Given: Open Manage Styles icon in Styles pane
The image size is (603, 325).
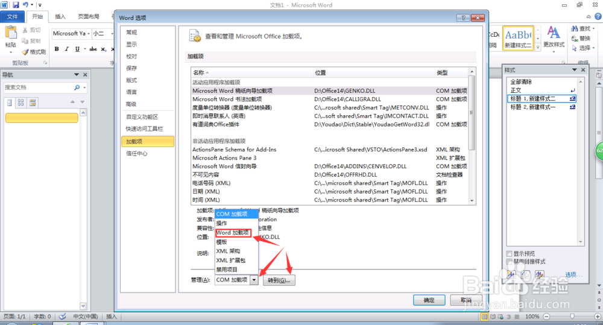Looking at the screenshot, I should click(x=539, y=274).
